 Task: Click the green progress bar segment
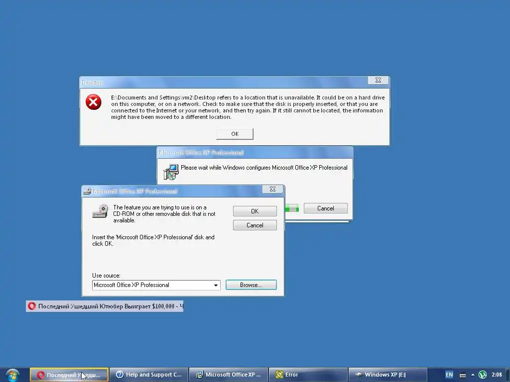point(292,208)
